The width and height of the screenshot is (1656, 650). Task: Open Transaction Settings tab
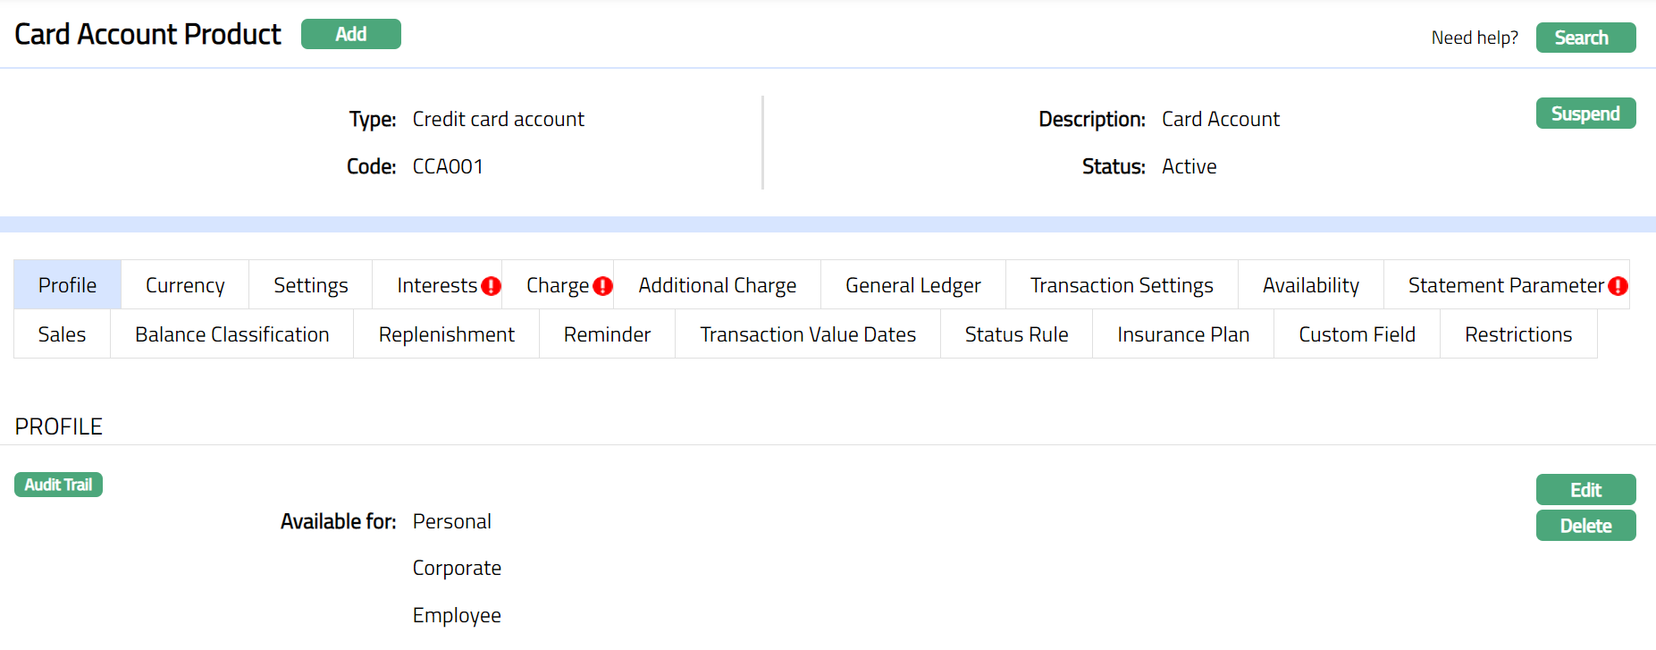[x=1121, y=285]
